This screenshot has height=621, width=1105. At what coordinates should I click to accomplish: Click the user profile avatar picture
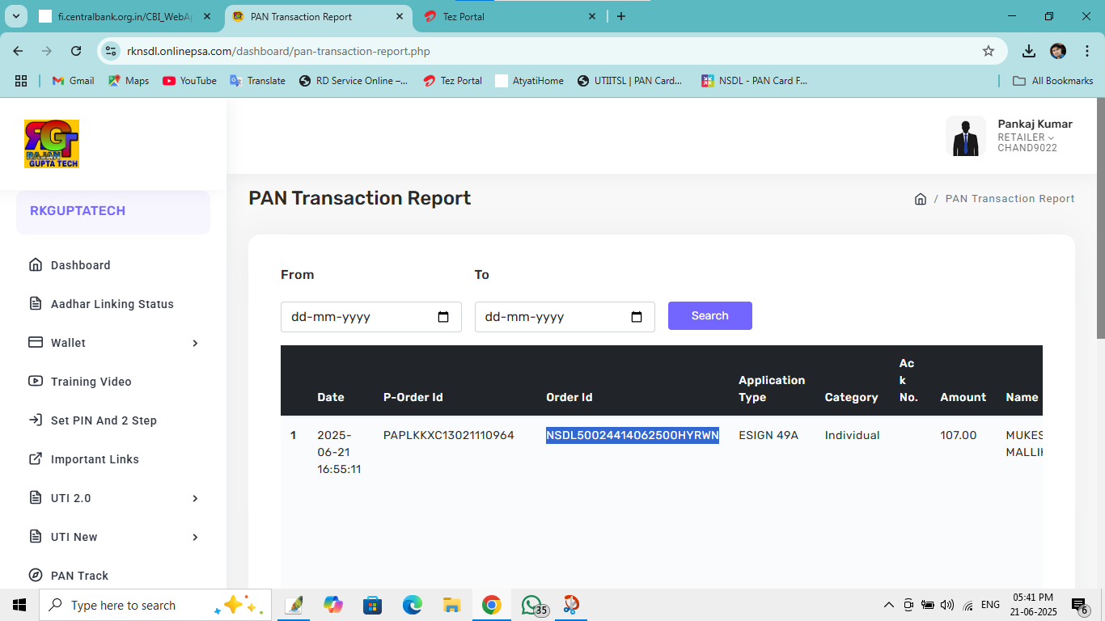965,136
